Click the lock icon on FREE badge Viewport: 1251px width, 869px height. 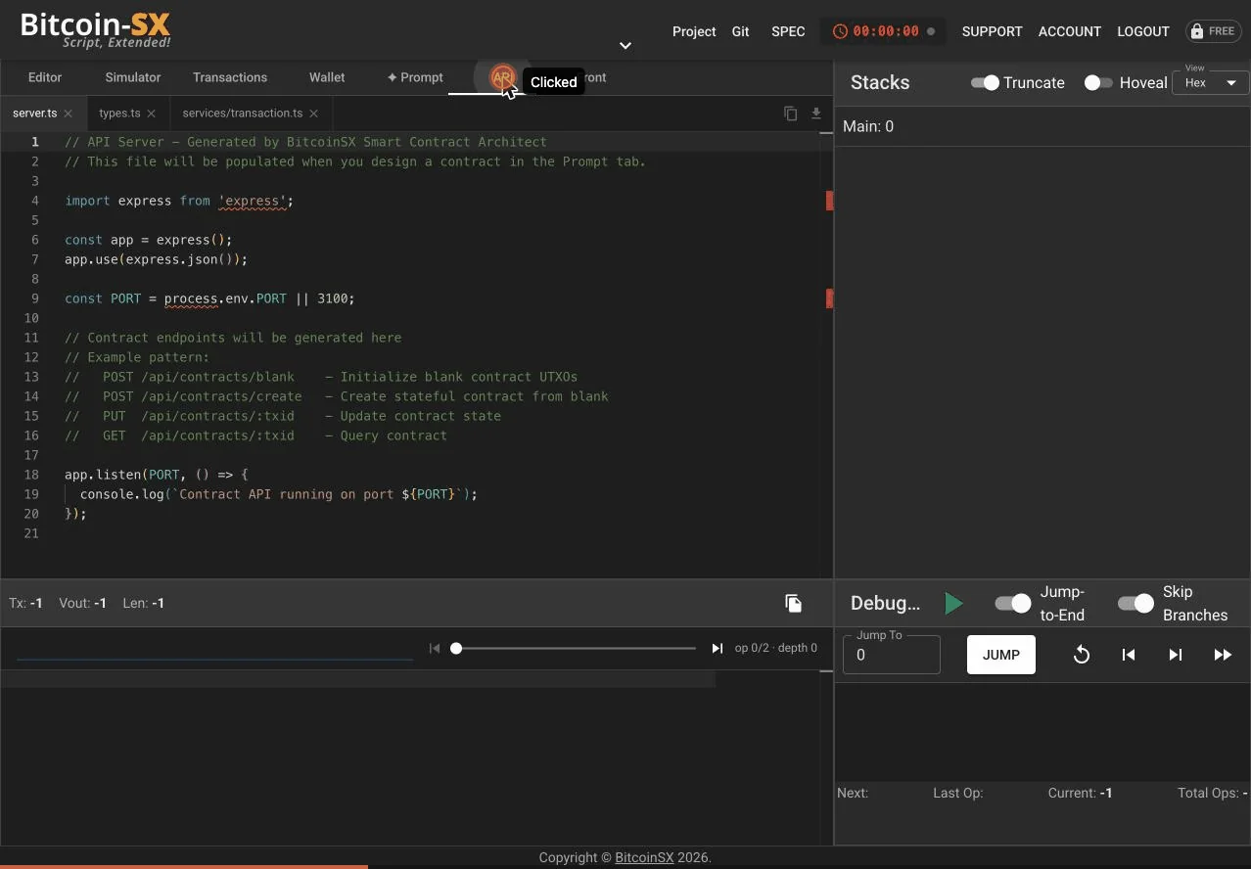click(1196, 31)
